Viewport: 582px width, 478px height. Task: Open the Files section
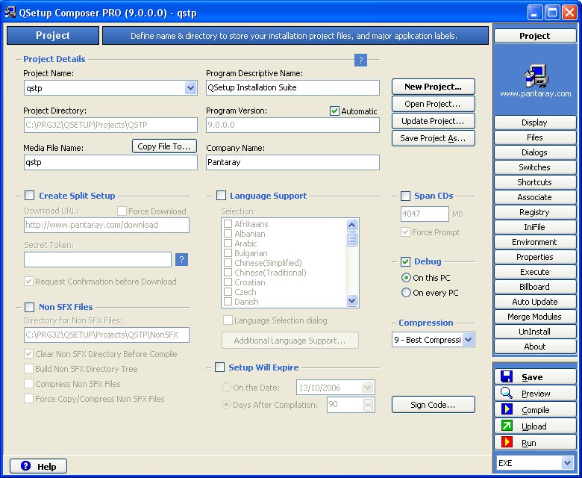pos(534,137)
